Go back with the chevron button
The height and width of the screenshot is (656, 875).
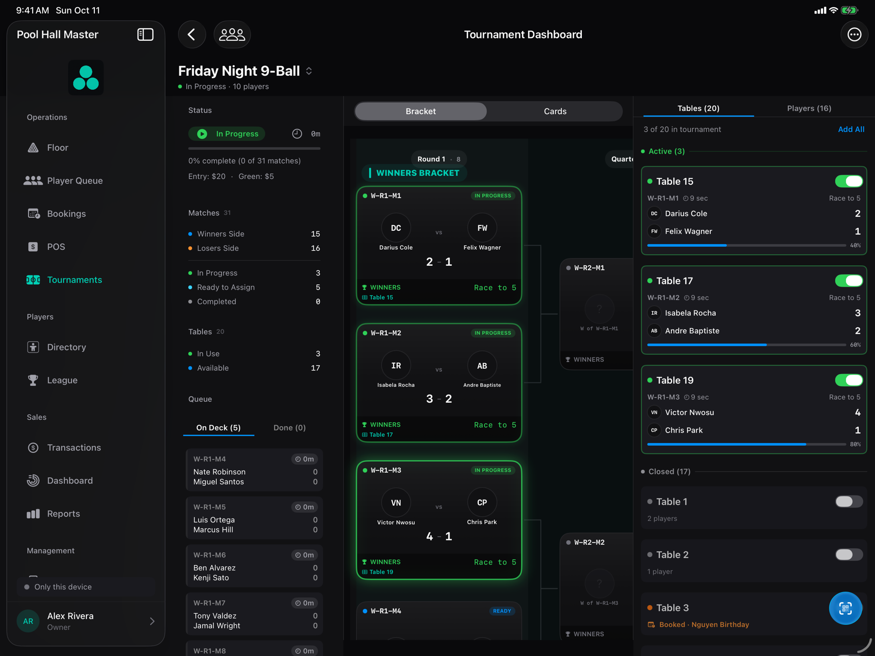(x=192, y=35)
